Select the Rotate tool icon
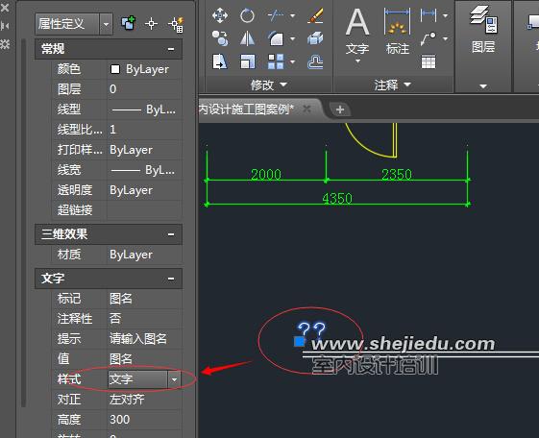This screenshot has width=539, height=438. (x=247, y=15)
